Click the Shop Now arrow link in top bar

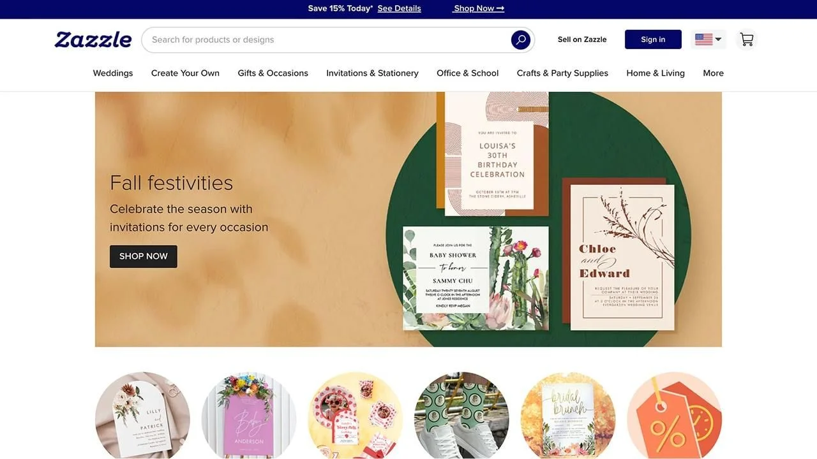(479, 8)
